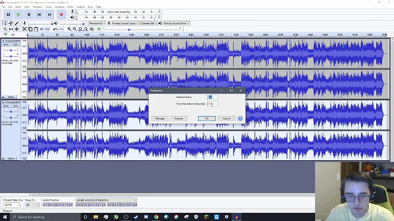Viewport: 394px width, 221px height.
Task: Click the Silence audio selection icon
Action: click(47, 29)
